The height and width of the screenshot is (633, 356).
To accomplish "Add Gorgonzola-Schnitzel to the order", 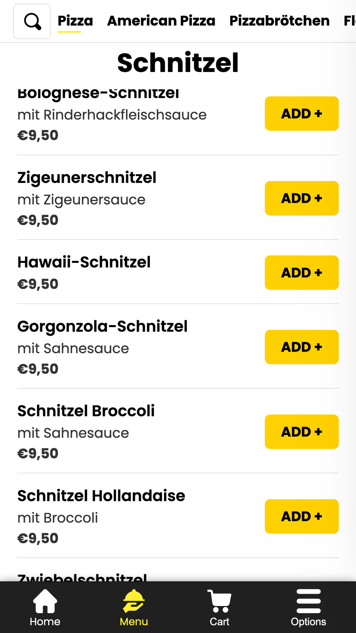I will (302, 347).
